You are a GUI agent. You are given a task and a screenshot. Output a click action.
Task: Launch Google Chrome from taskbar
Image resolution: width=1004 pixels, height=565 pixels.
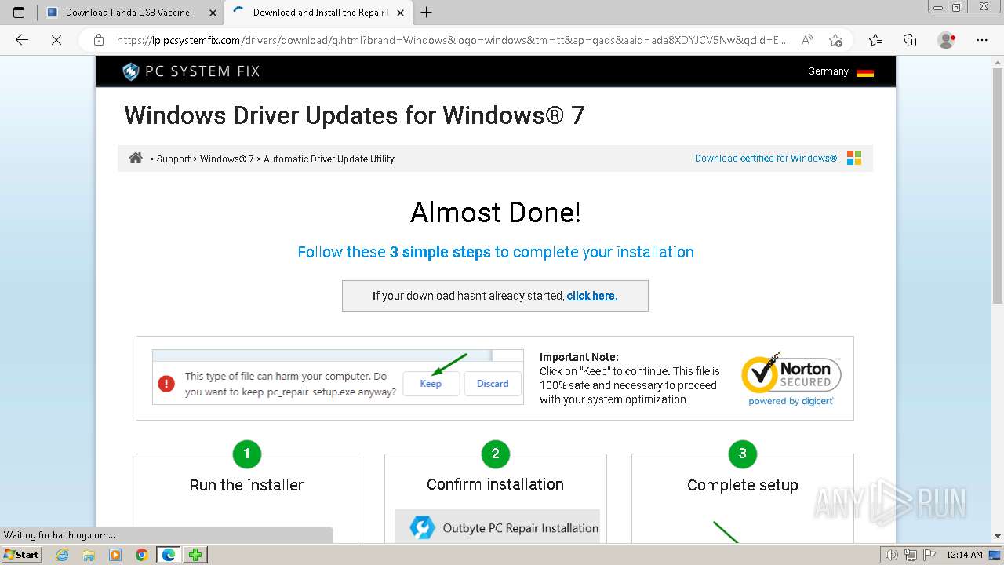pos(142,555)
